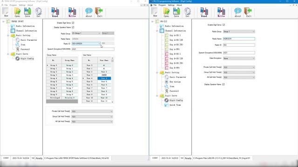Viewport: 298px width, 167px height.
Task: Open the File menu in TEPEK SPORT window
Action: (6, 5)
